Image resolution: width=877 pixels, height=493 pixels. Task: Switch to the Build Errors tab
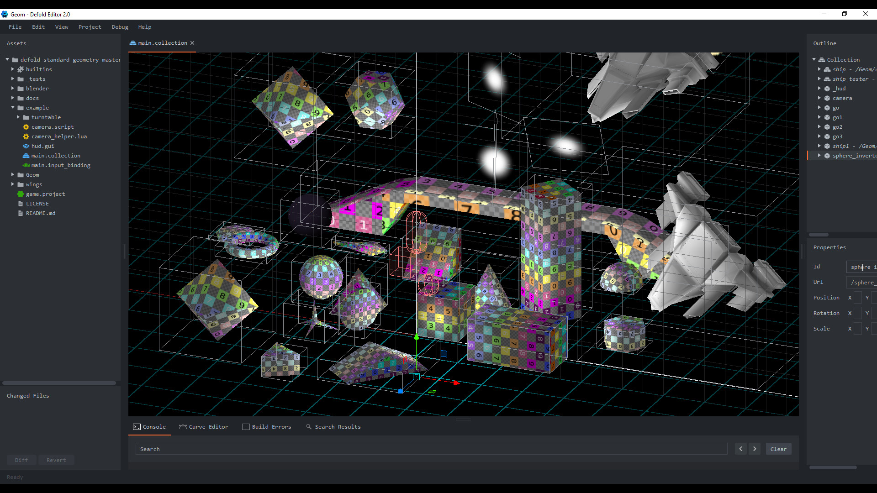pos(271,427)
